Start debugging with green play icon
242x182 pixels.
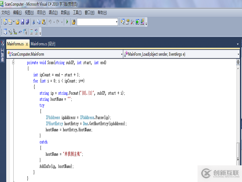pyautogui.click(x=67, y=22)
